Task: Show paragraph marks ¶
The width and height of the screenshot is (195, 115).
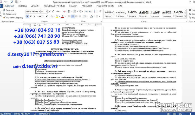Action: [100, 11]
